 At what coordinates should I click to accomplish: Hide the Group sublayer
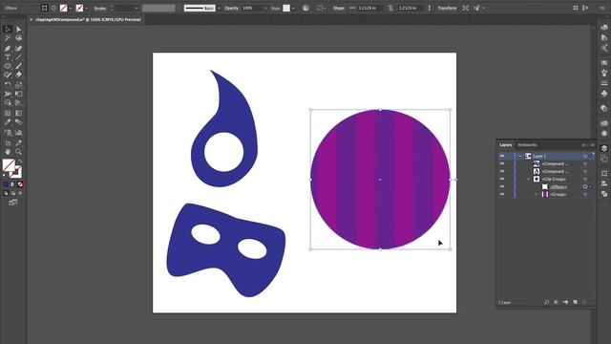502,194
